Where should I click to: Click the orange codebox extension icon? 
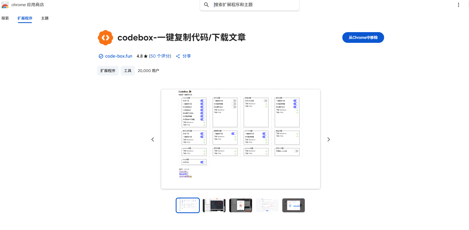106,37
